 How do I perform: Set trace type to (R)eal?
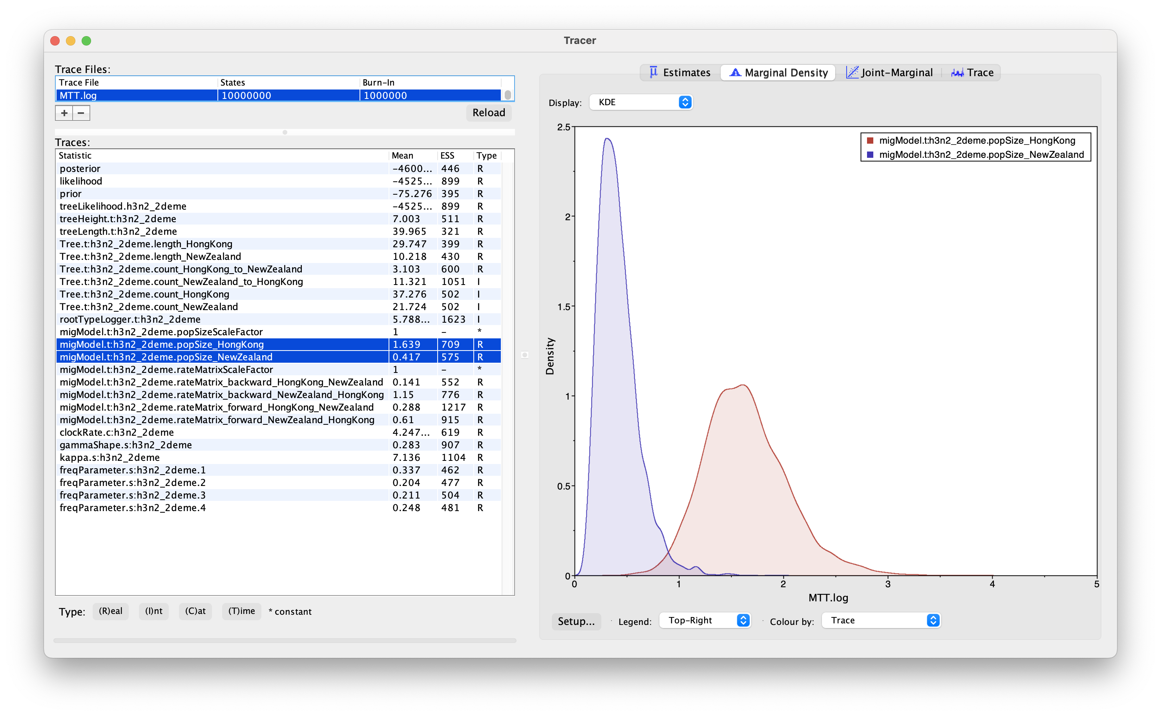coord(110,611)
